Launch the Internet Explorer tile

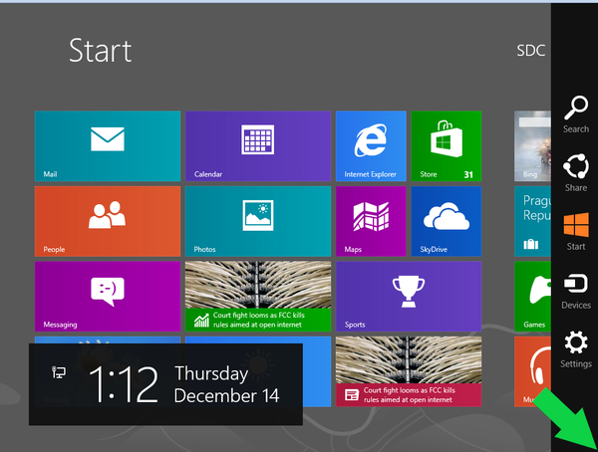(x=371, y=146)
